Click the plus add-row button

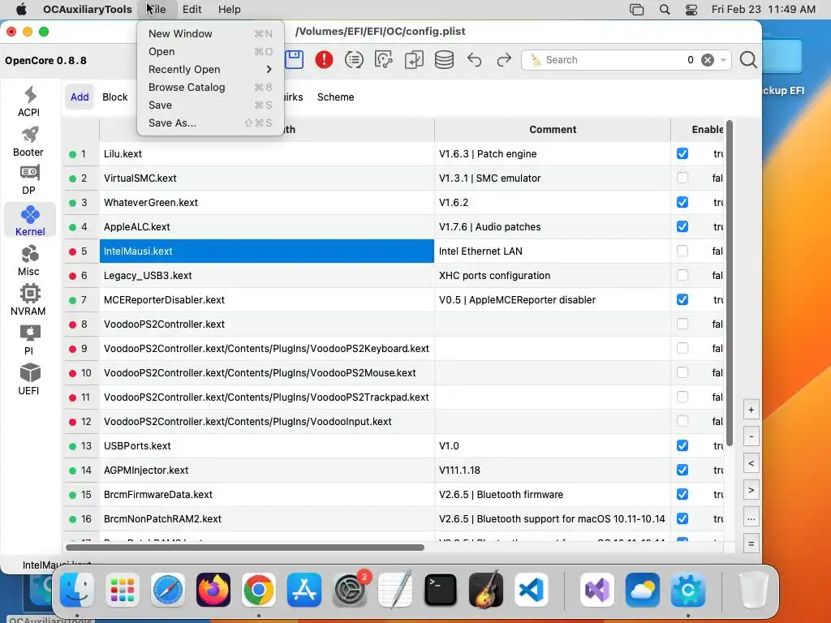point(751,410)
